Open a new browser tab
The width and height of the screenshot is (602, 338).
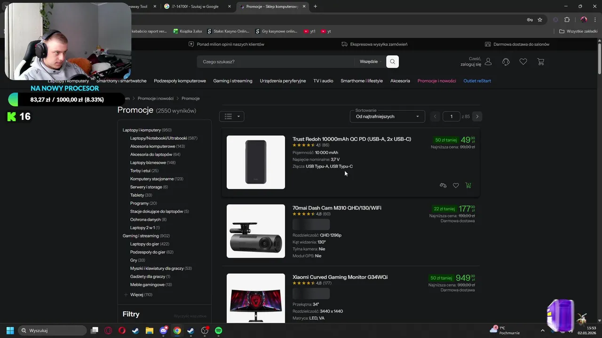[315, 7]
